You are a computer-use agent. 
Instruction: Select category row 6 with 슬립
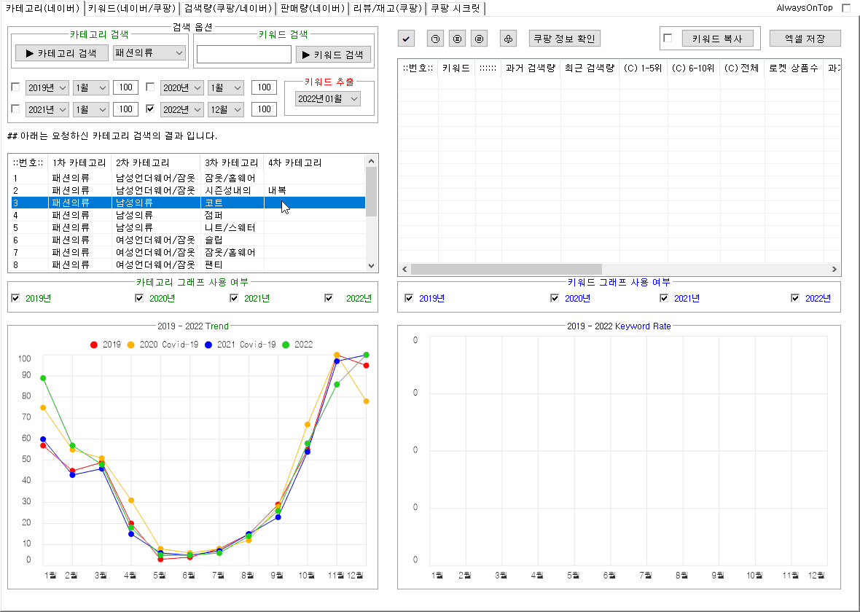coord(188,240)
